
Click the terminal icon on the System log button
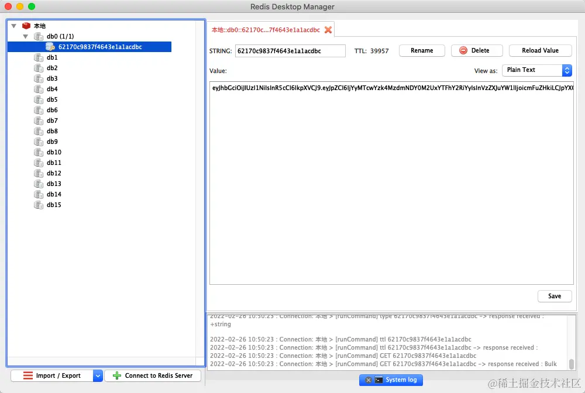[x=378, y=380]
